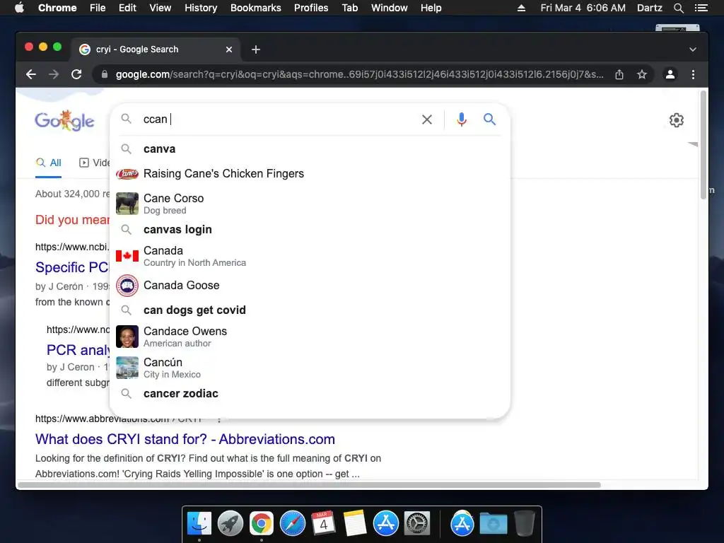
Task: Clear the search box text
Action: coord(427,119)
